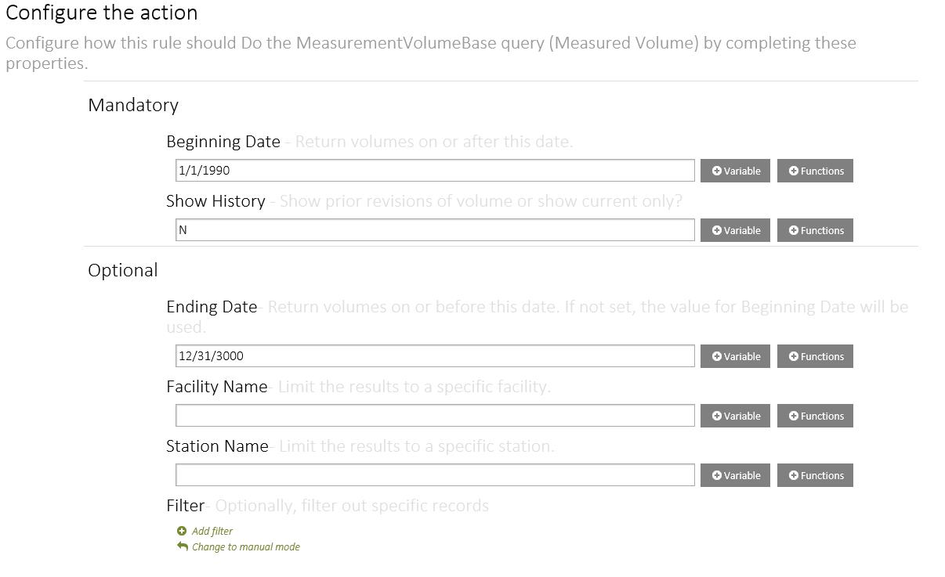Click the Beginning Date input field
The image size is (945, 577).
[435, 171]
